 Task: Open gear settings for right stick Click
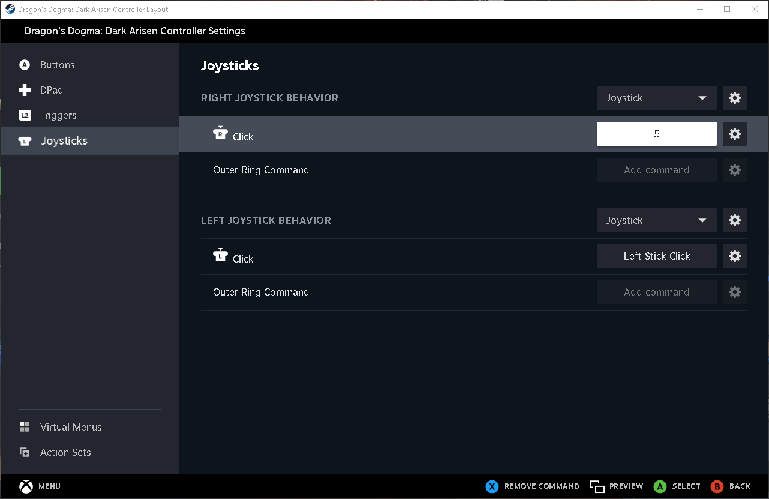735,134
